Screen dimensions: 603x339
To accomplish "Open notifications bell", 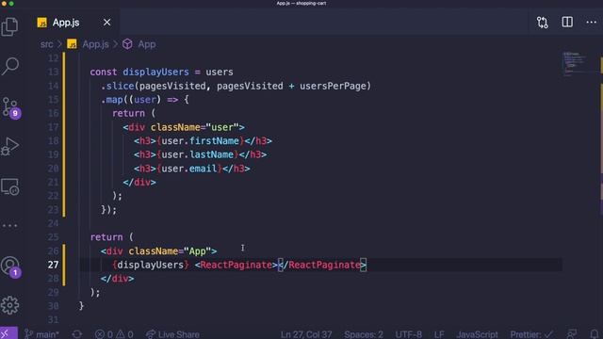I will pyautogui.click(x=595, y=334).
